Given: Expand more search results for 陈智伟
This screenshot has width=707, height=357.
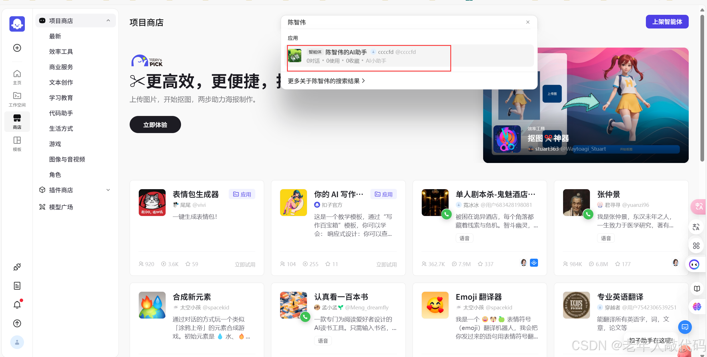Looking at the screenshot, I should click(326, 81).
